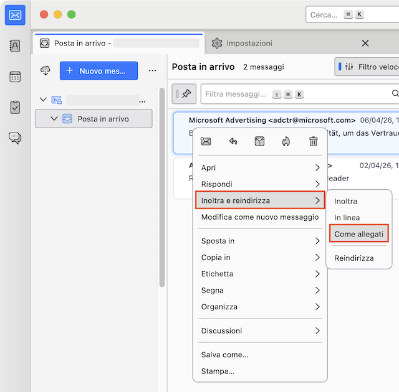Choose Modifica come nuovo messaggio

[260, 217]
